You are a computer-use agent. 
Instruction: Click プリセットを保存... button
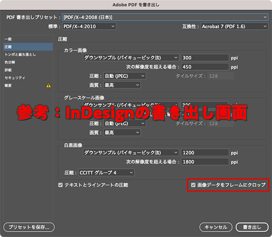tap(29, 227)
